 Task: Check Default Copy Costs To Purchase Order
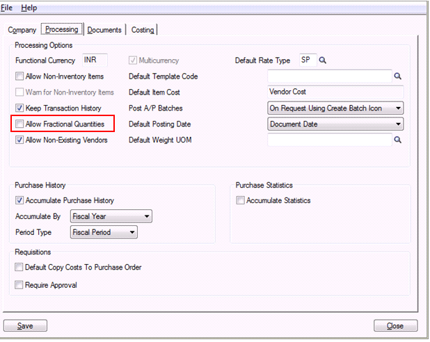(19, 267)
